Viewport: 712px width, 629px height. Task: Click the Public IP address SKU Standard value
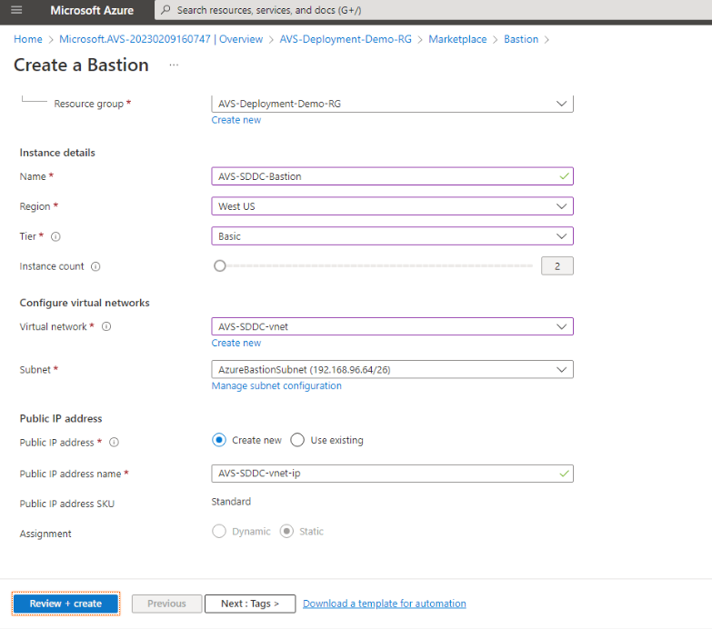coord(231,502)
